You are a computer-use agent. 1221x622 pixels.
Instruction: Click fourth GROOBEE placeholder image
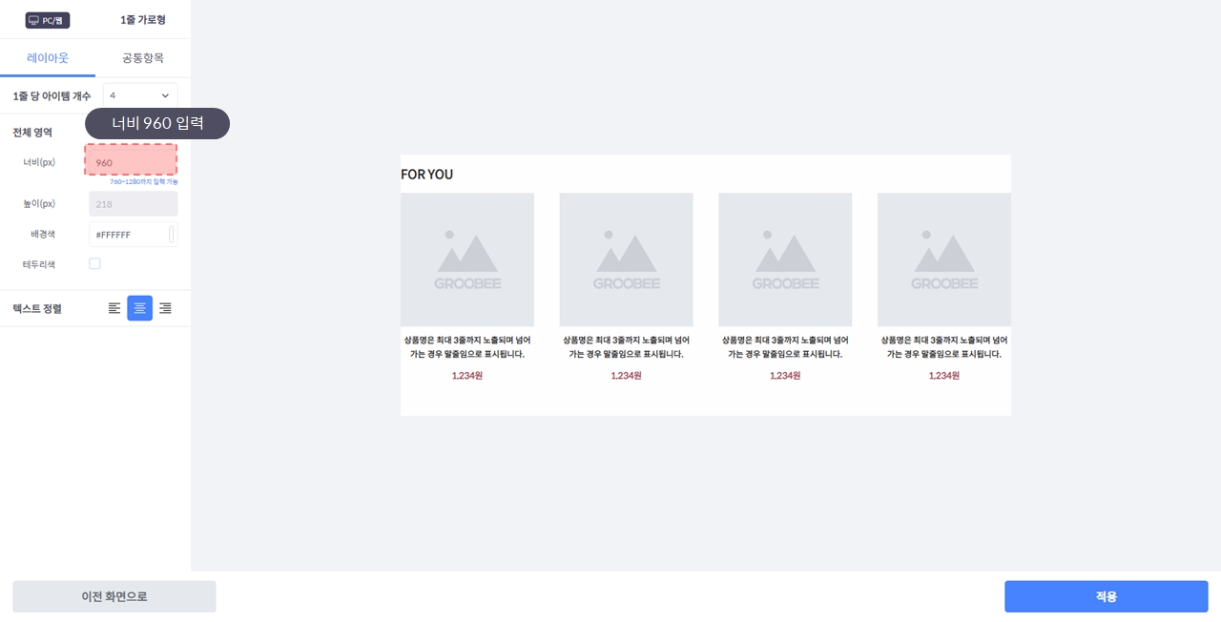click(943, 259)
